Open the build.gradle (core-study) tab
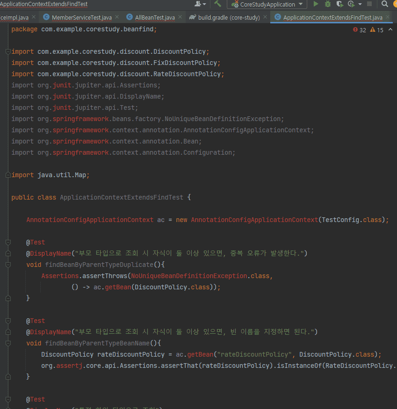397x409 pixels. pos(228,17)
